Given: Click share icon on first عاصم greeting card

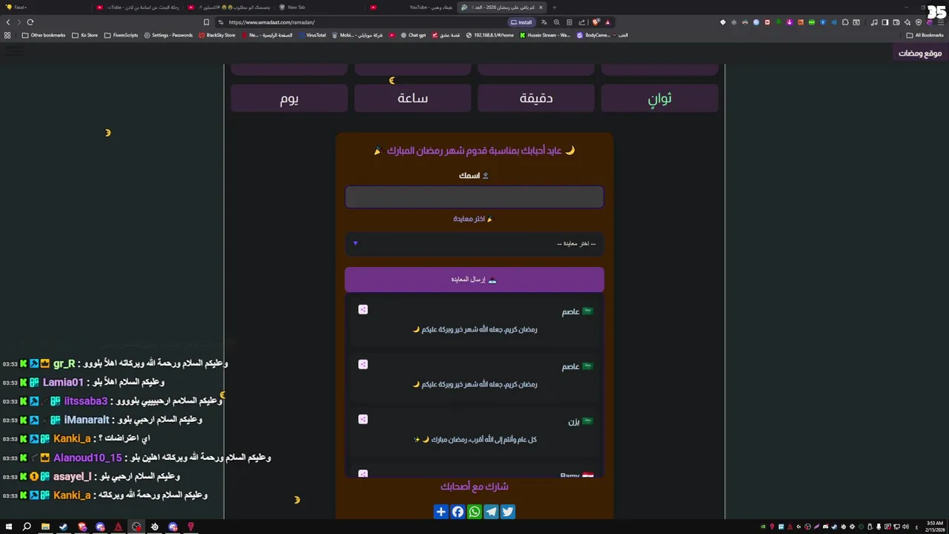Looking at the screenshot, I should point(363,309).
